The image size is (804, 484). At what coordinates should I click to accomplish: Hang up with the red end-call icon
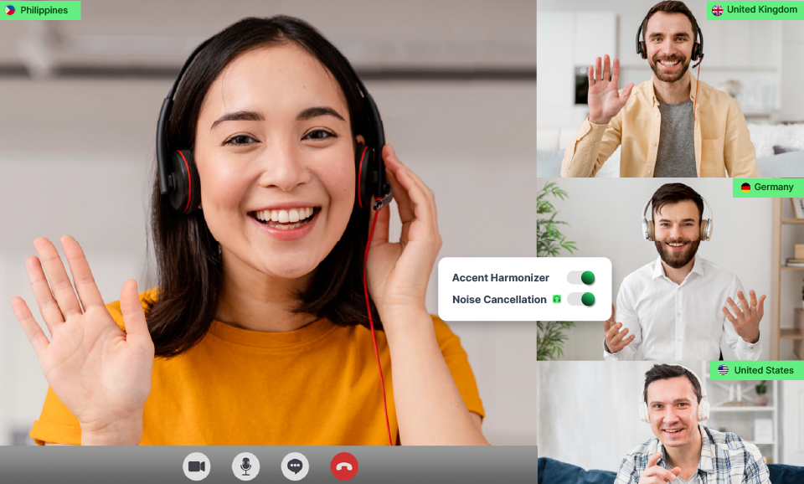pyautogui.click(x=343, y=466)
